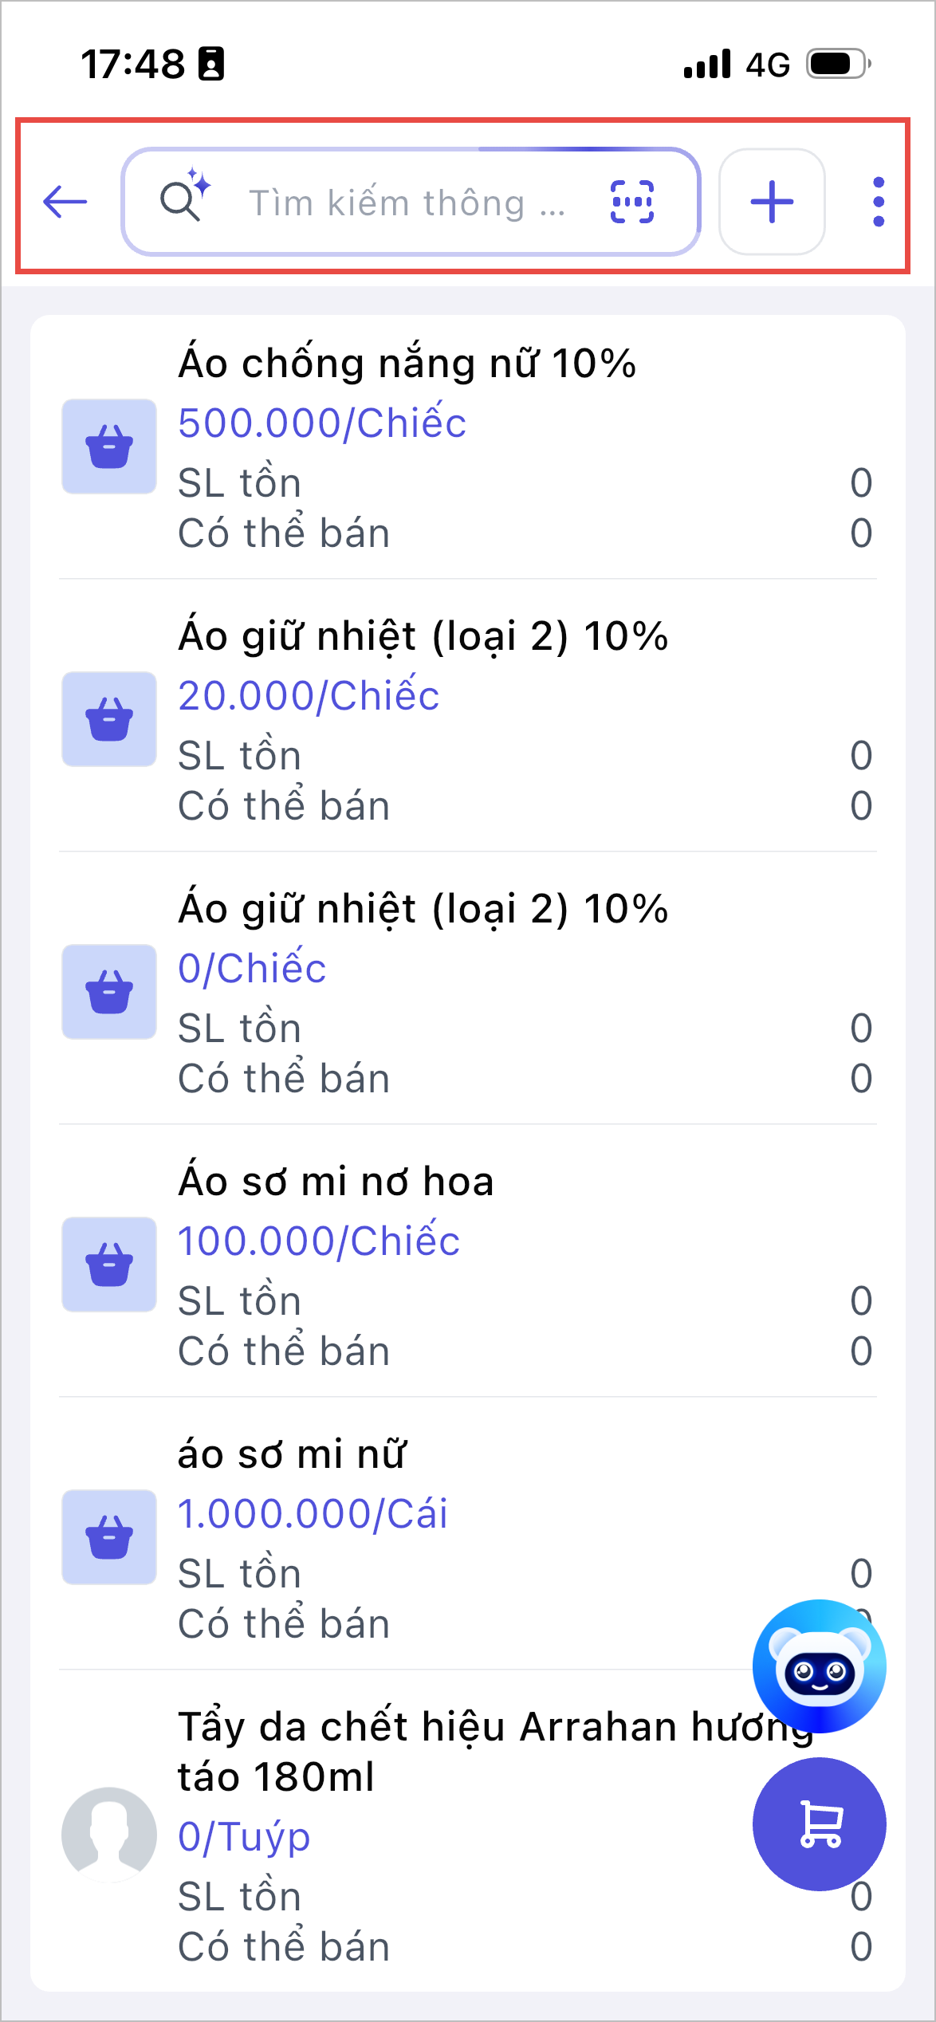The height and width of the screenshot is (2022, 936).
Task: Tap basket icon of Áo sơ mi nơ hoa
Action: [109, 1265]
